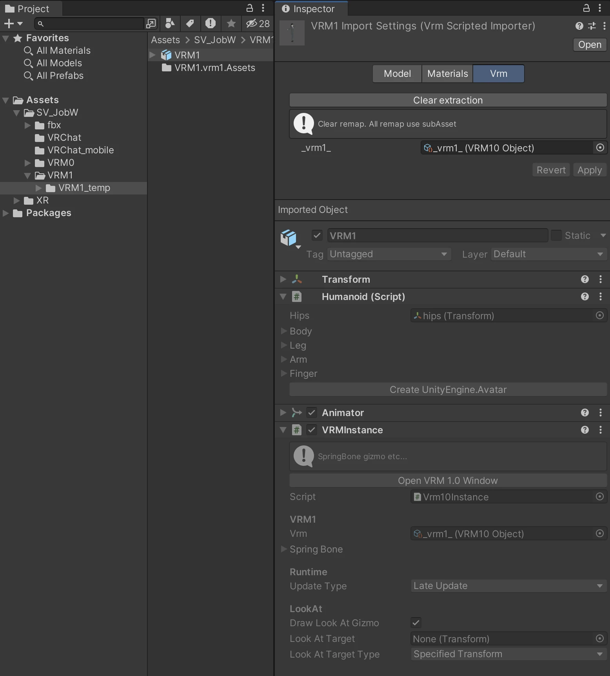Switch to the Materials tab
Image resolution: width=610 pixels, height=676 pixels.
click(447, 74)
